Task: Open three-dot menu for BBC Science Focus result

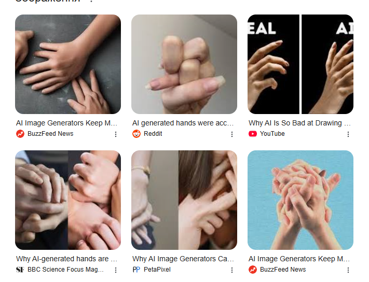Action: pyautogui.click(x=116, y=270)
